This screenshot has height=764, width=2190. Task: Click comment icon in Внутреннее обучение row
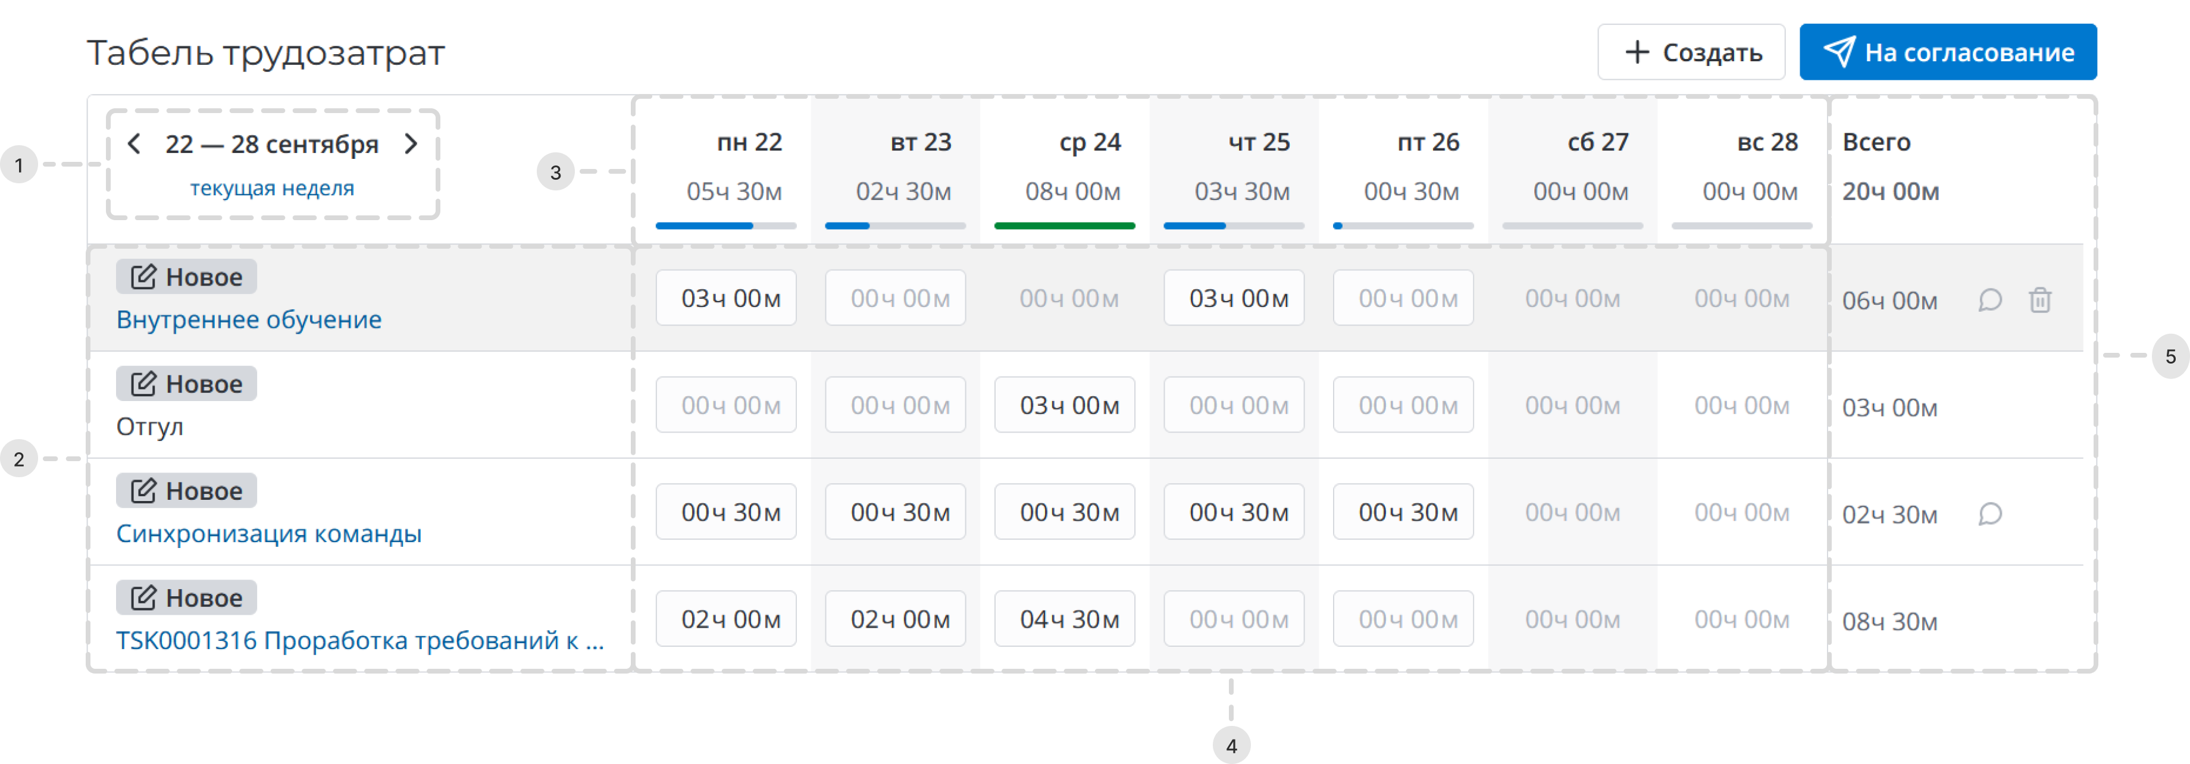pyautogui.click(x=1989, y=300)
